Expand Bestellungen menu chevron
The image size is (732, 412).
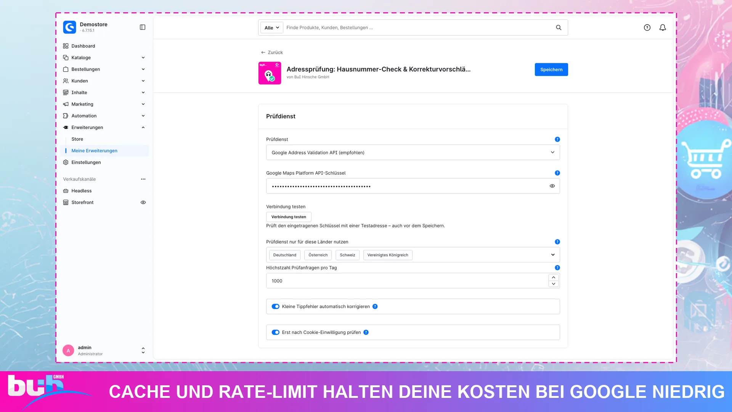point(143,69)
